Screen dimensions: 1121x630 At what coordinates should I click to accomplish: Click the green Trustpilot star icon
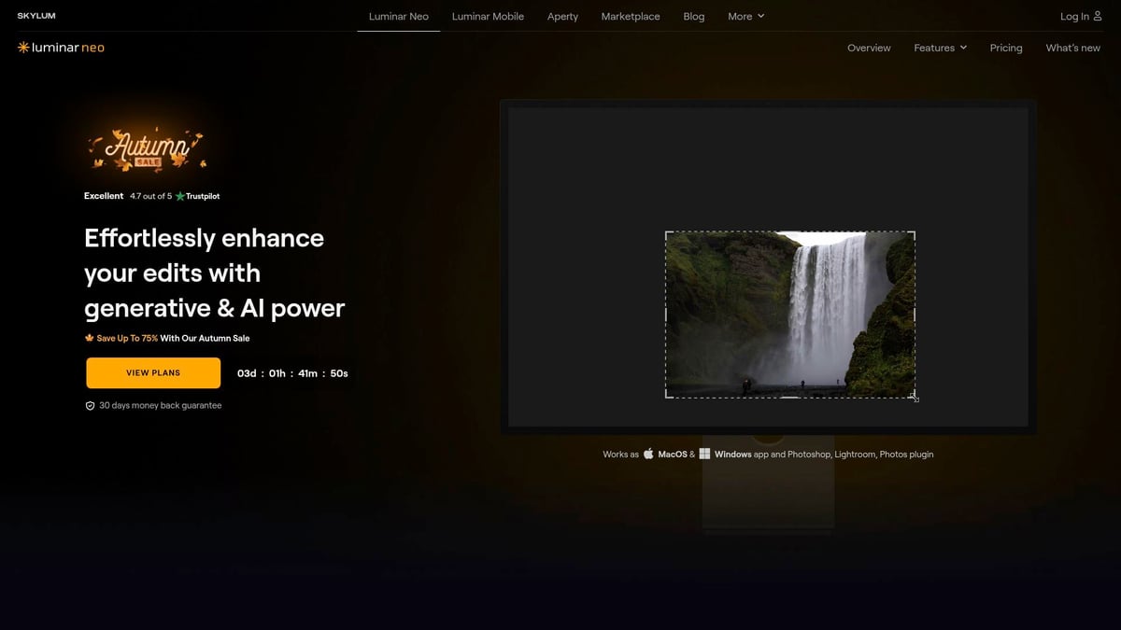180,196
